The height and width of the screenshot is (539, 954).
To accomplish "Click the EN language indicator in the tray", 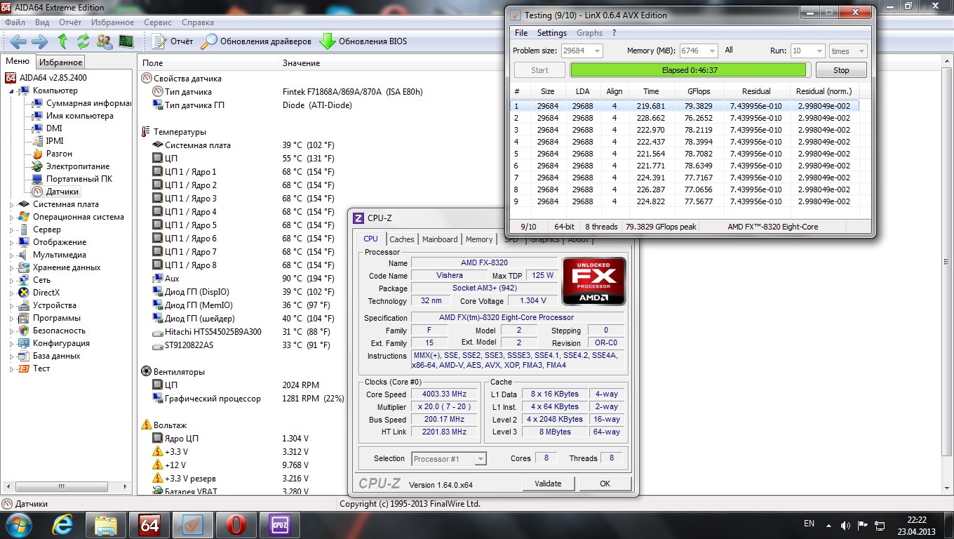I will coord(809,524).
